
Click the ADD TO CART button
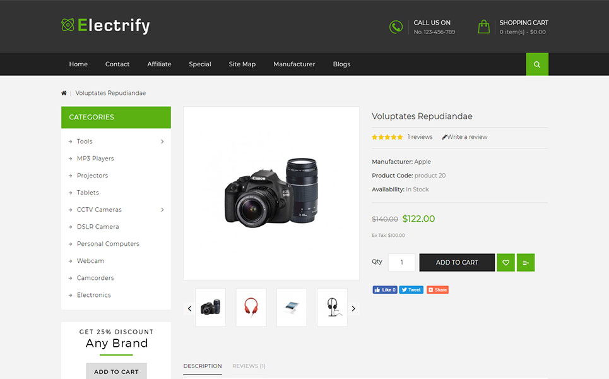pyautogui.click(x=456, y=262)
